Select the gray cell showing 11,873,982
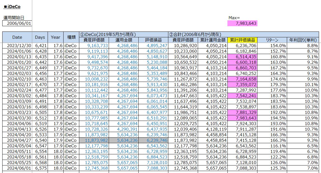The width and height of the screenshot is (321, 173). pyautogui.click(x=94, y=140)
